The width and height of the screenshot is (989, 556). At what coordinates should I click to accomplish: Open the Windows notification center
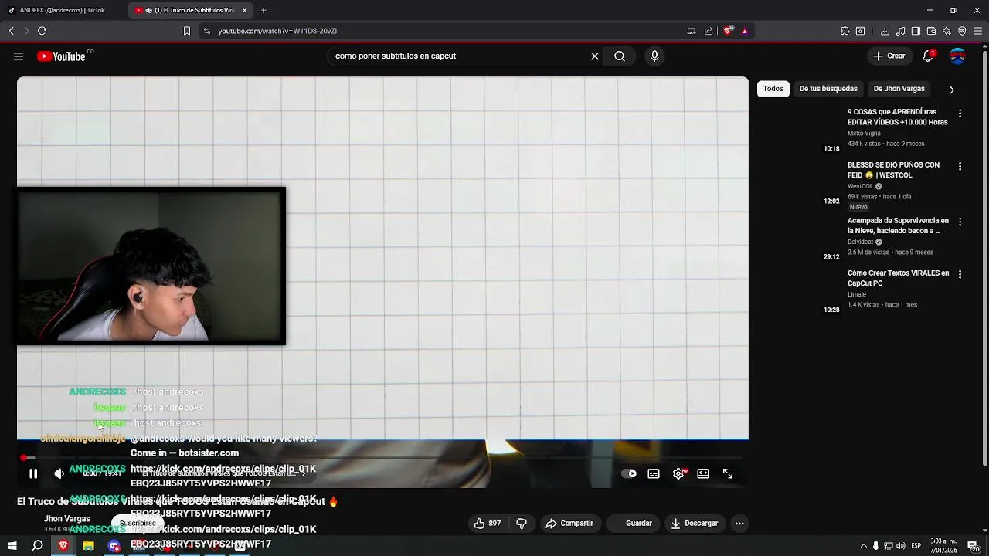coord(973,546)
